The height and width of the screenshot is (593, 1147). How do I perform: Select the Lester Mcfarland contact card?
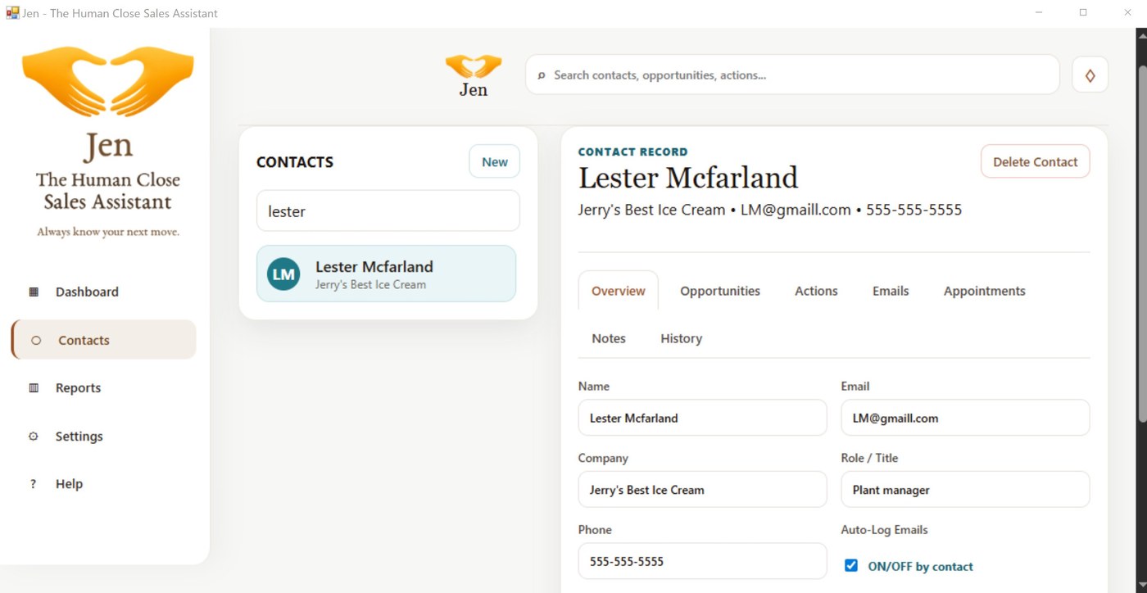coord(386,274)
